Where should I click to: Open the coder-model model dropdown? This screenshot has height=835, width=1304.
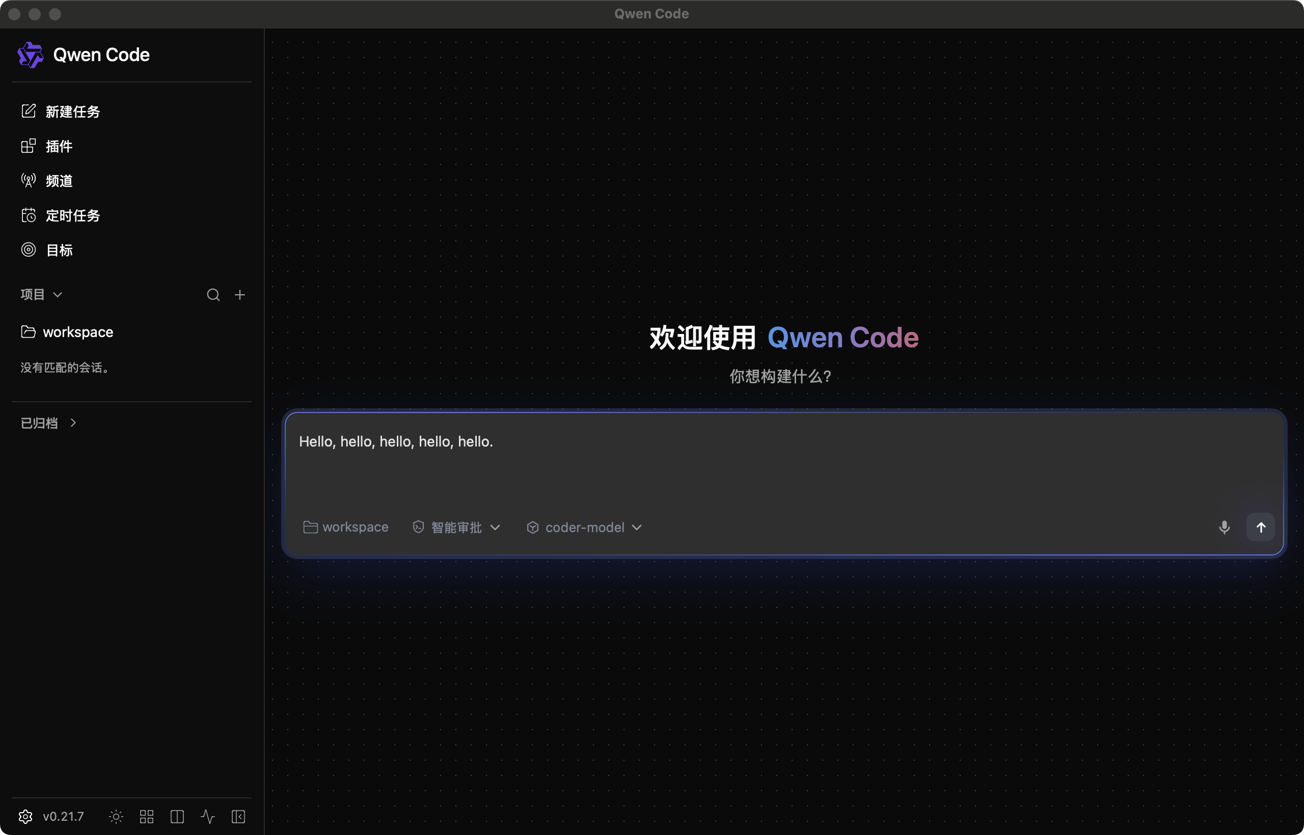click(584, 527)
